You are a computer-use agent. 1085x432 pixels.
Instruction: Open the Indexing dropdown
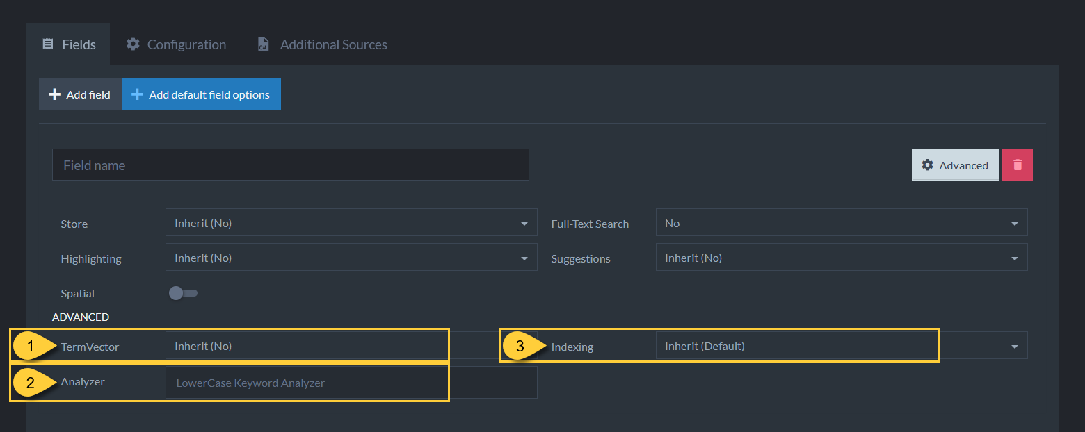(842, 346)
